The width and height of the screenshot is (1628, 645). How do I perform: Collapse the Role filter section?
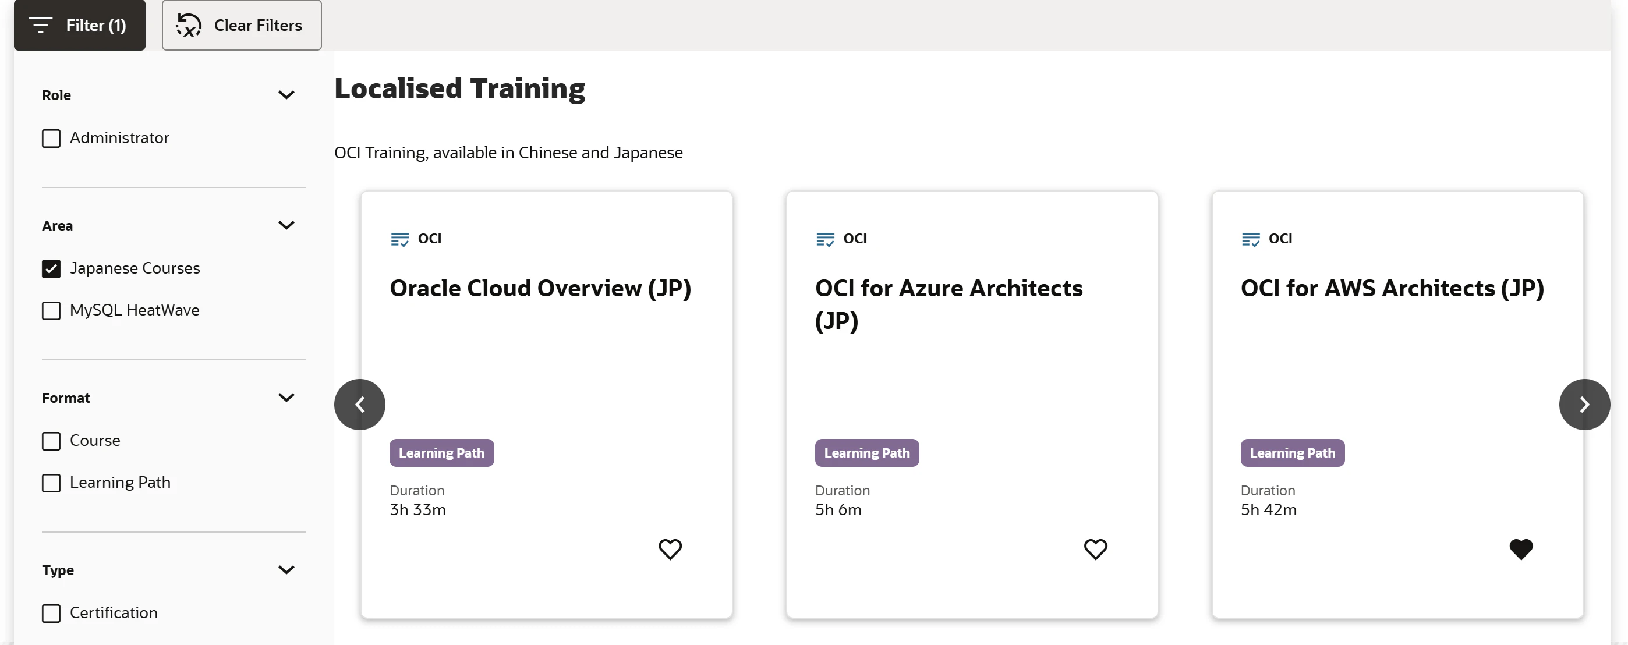pos(286,95)
